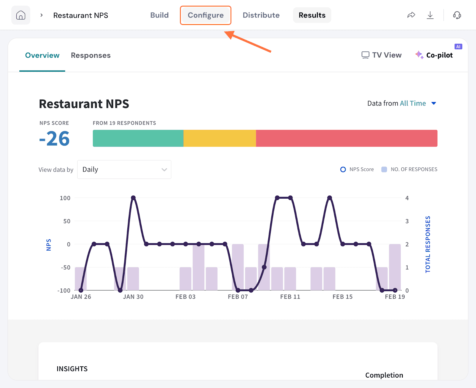Click the home icon
The width and height of the screenshot is (476, 388).
[21, 15]
